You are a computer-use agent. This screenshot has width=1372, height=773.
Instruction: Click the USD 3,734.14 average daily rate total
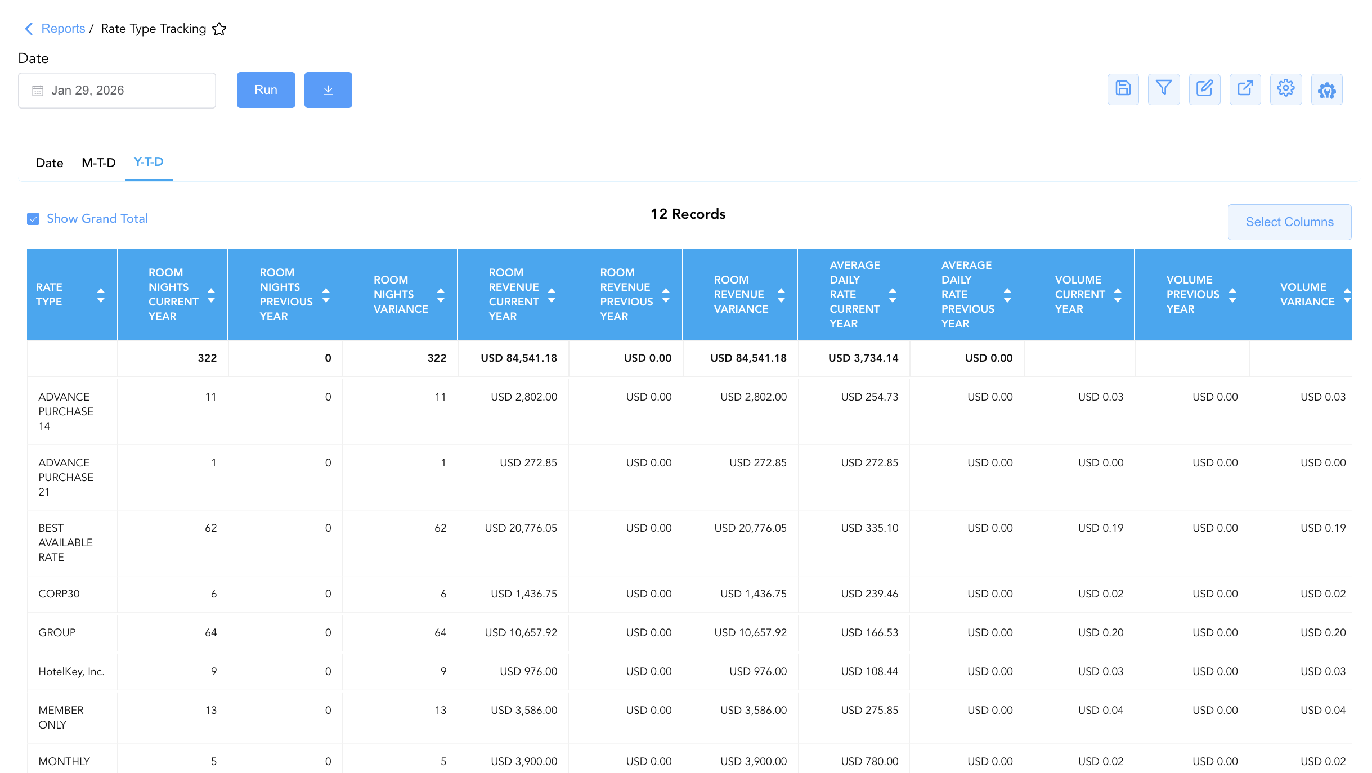click(863, 358)
